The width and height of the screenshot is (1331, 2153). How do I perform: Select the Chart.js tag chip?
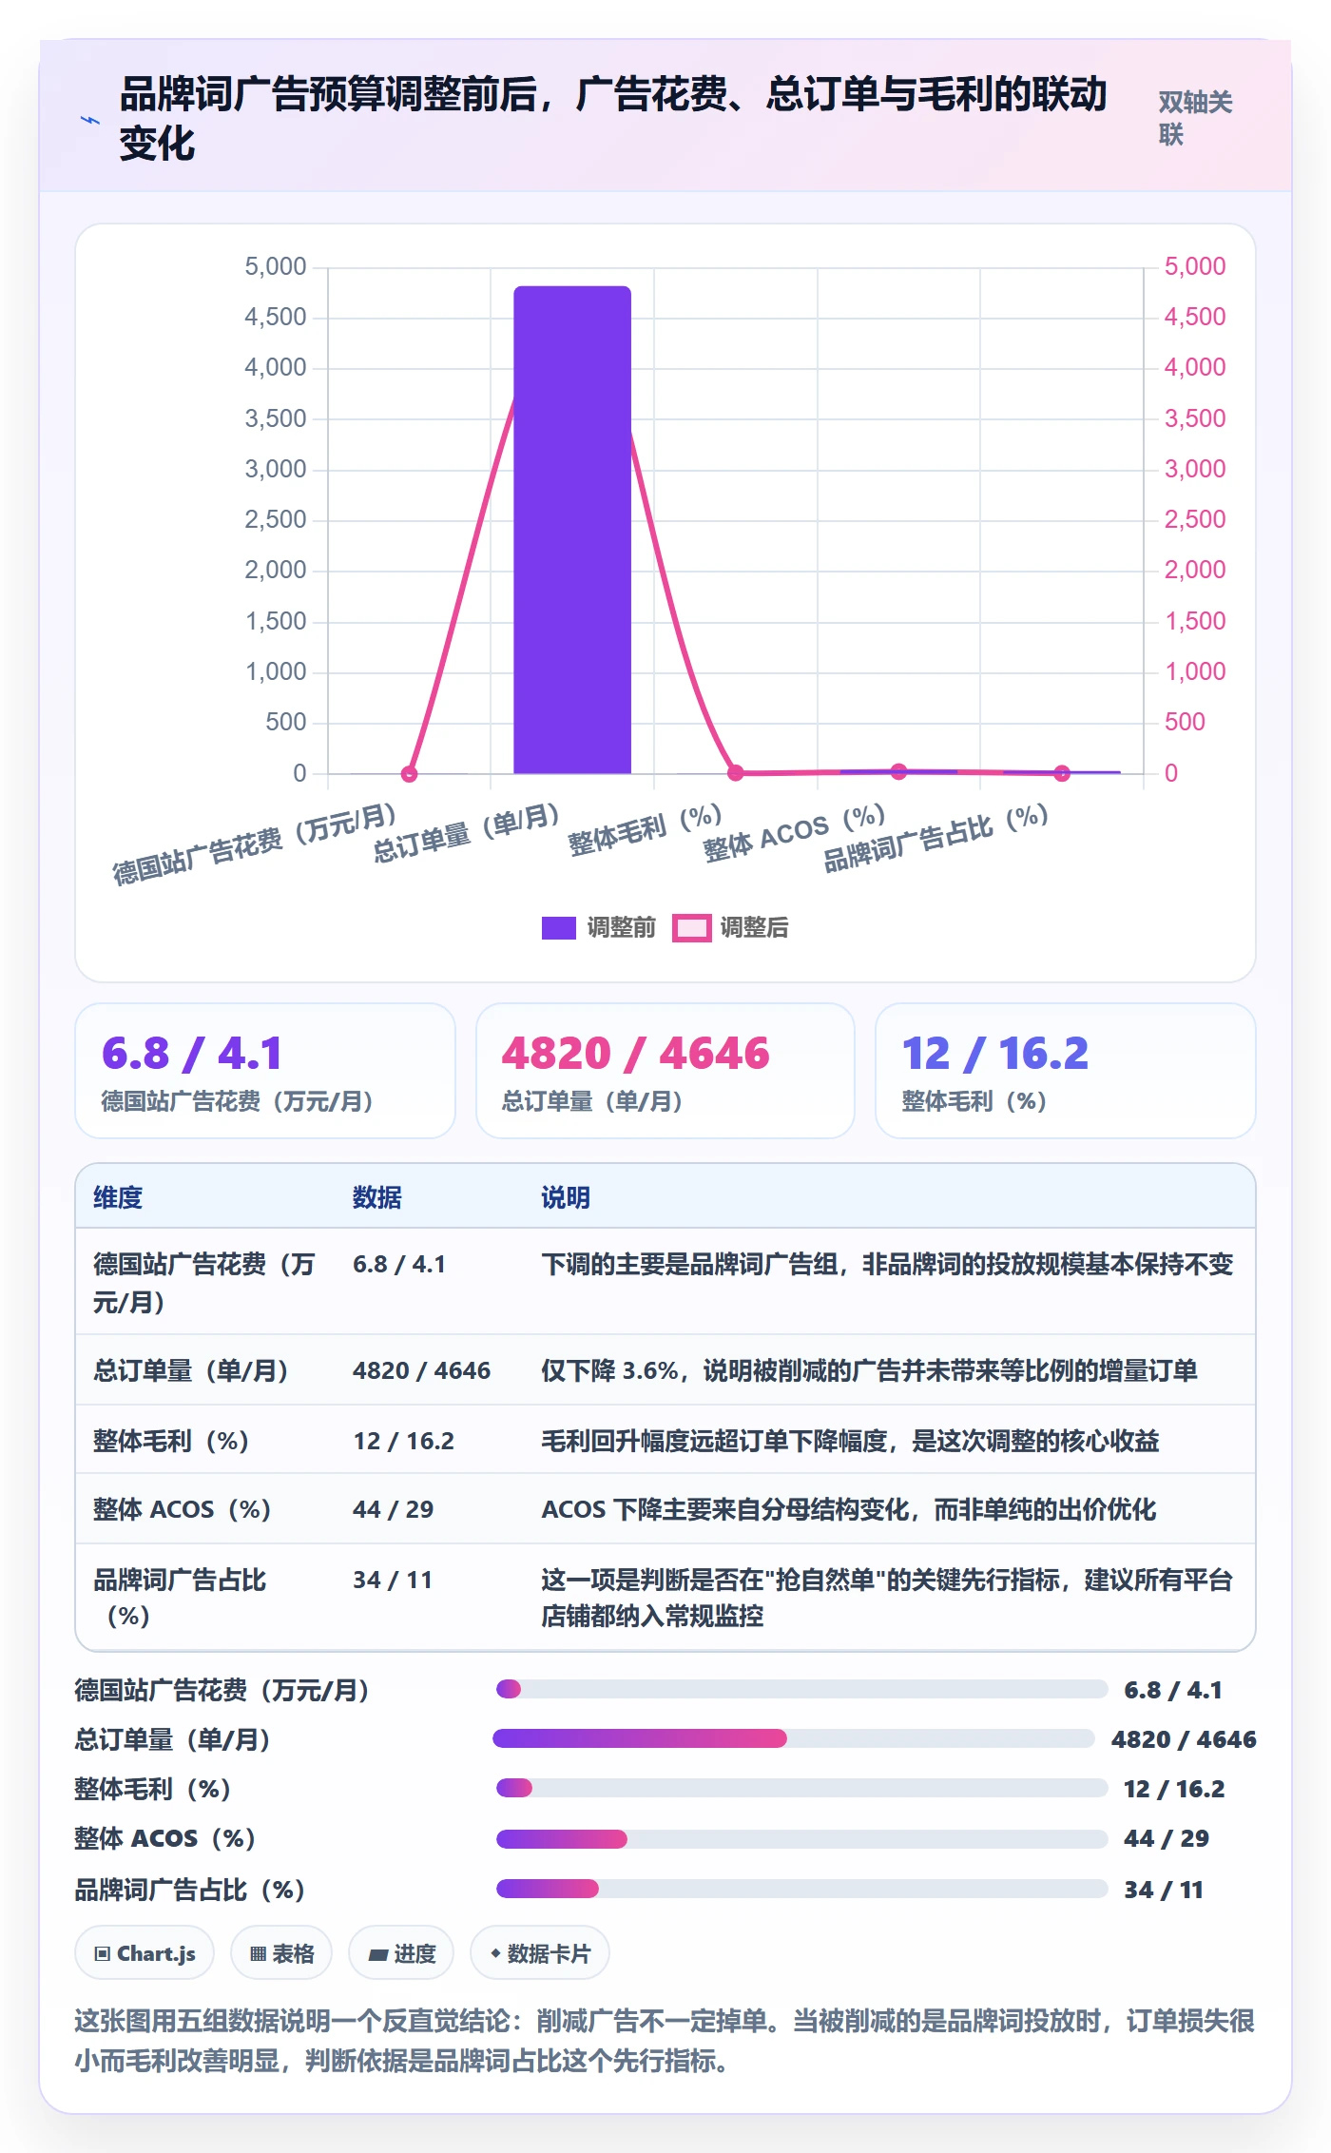(145, 1953)
